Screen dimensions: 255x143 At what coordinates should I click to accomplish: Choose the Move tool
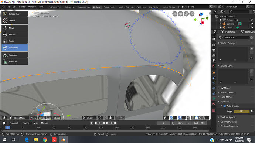[x=15, y=28]
